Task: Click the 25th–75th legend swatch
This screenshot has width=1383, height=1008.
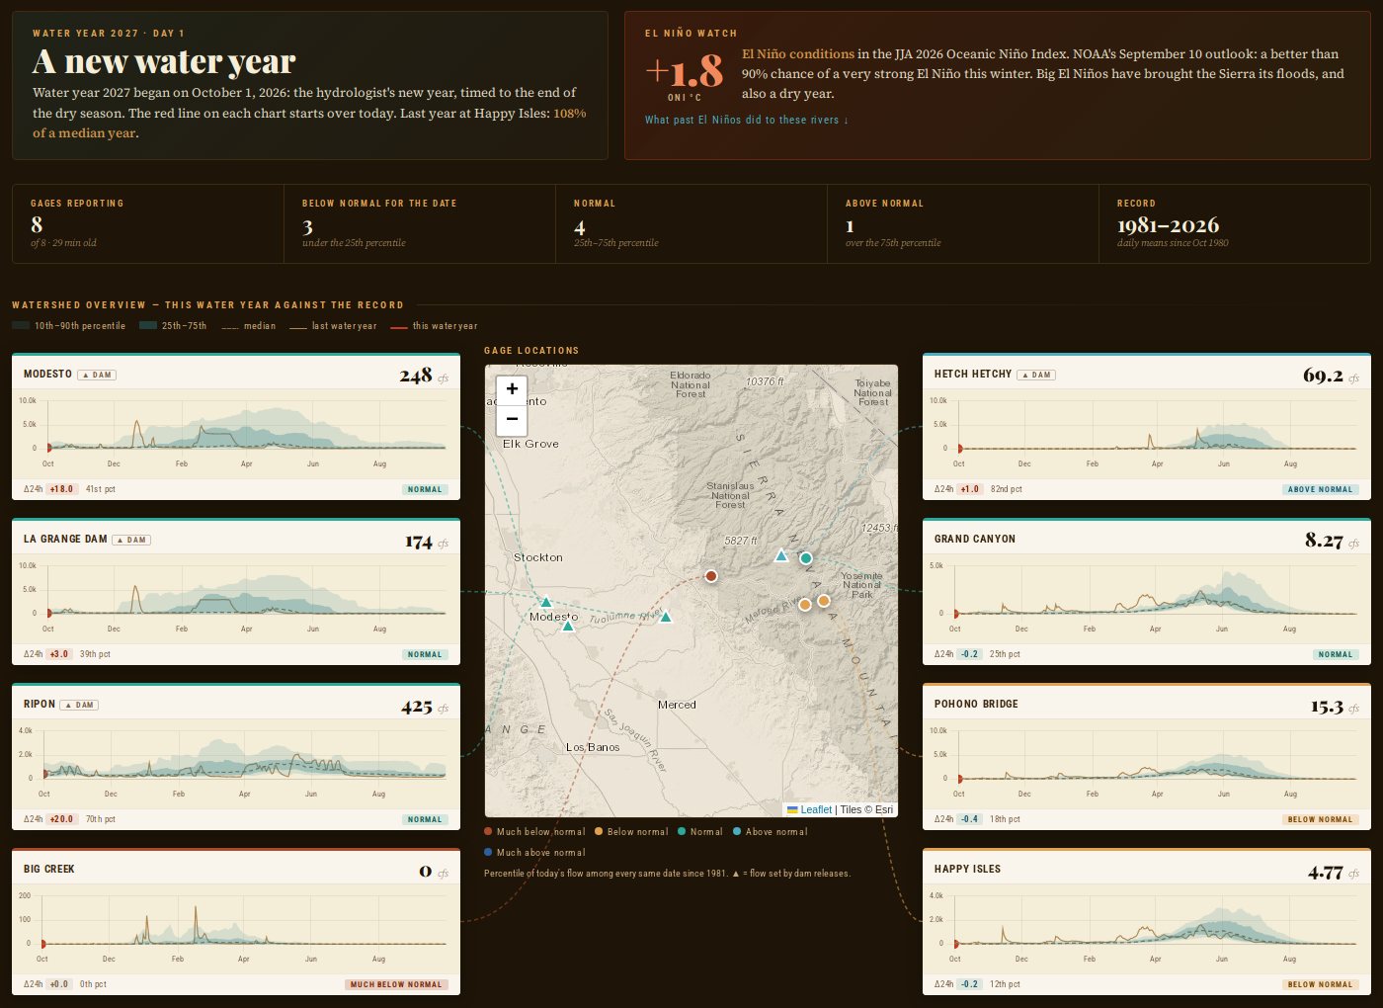Action: (x=148, y=325)
